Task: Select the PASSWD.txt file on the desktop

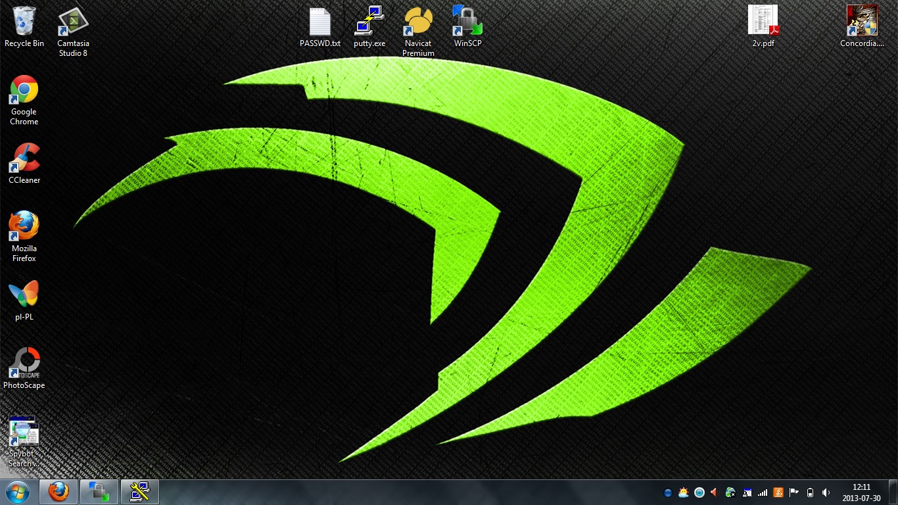Action: click(320, 27)
